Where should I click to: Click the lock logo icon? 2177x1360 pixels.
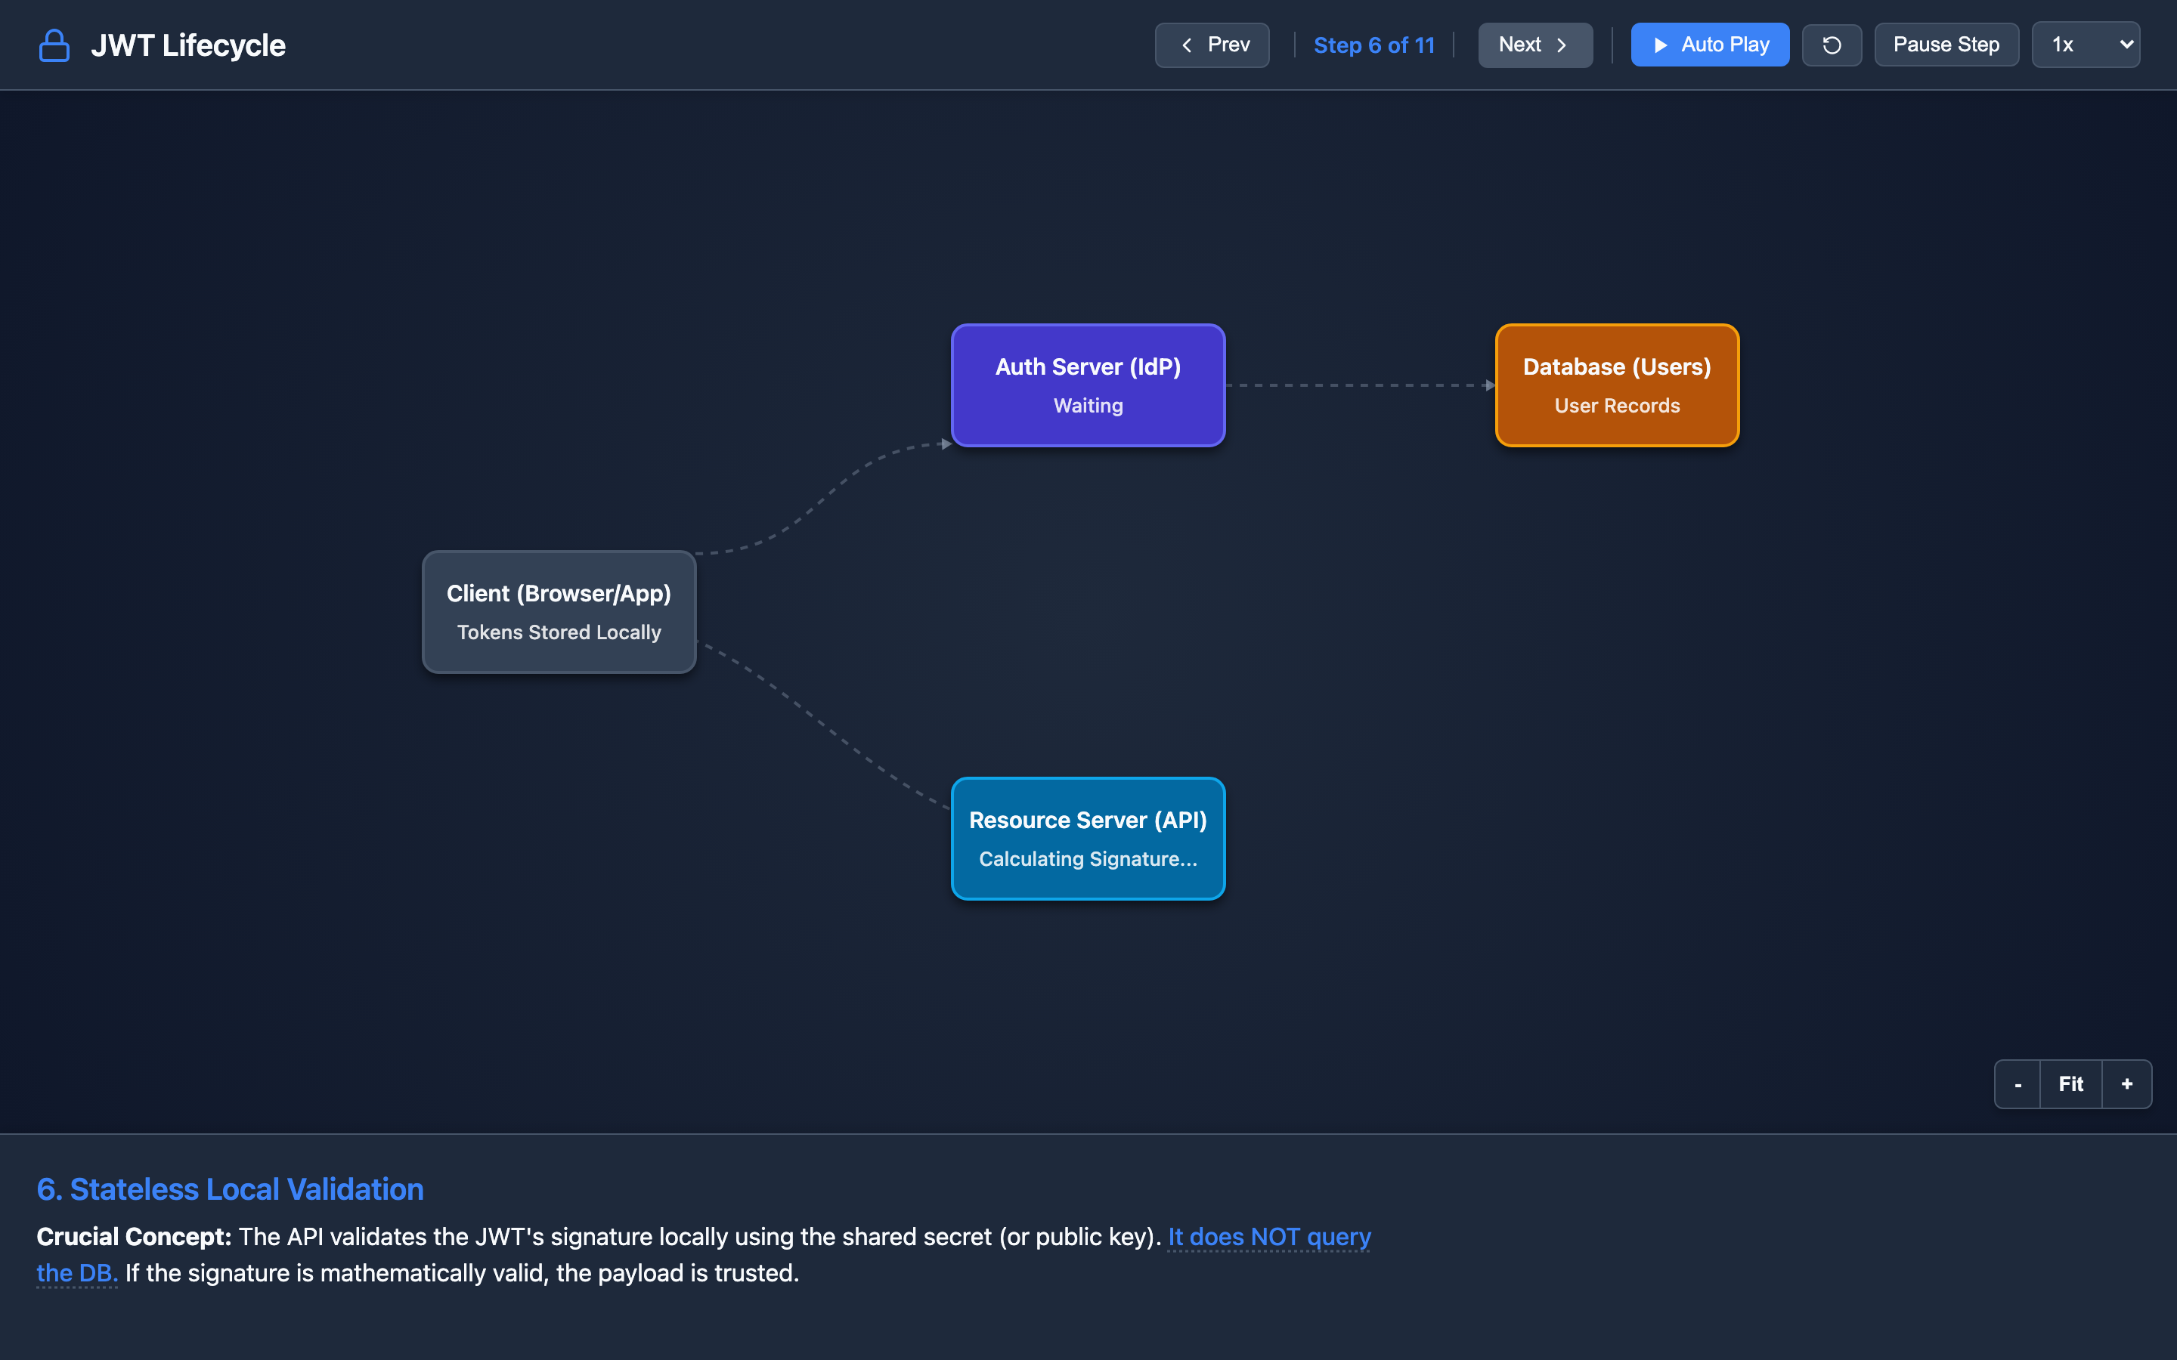54,45
